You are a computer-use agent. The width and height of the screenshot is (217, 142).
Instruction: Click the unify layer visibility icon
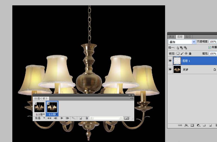[x=181, y=48]
